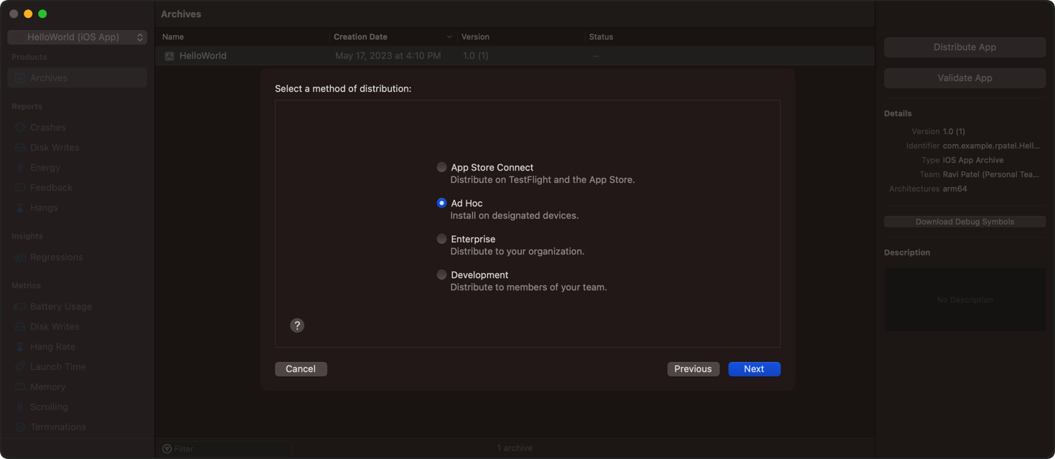The image size is (1055, 459).
Task: Go back with the Previous button
Action: (x=693, y=369)
